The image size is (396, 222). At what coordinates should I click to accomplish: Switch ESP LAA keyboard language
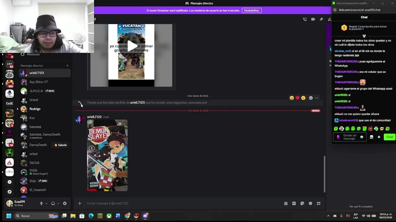coord(356,216)
